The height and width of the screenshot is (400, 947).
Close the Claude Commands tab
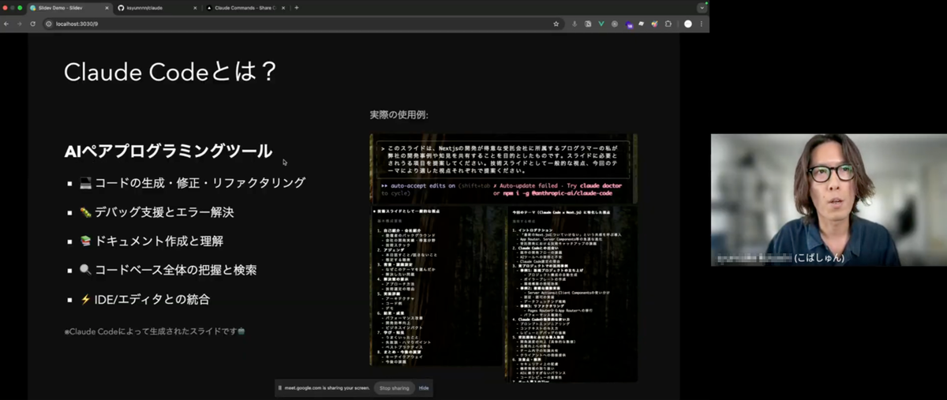tap(284, 8)
